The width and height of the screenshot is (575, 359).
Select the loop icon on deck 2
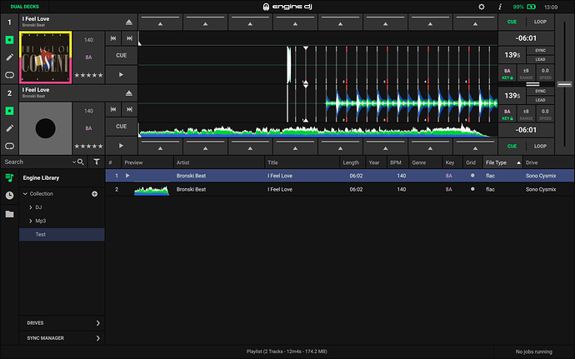(x=9, y=146)
